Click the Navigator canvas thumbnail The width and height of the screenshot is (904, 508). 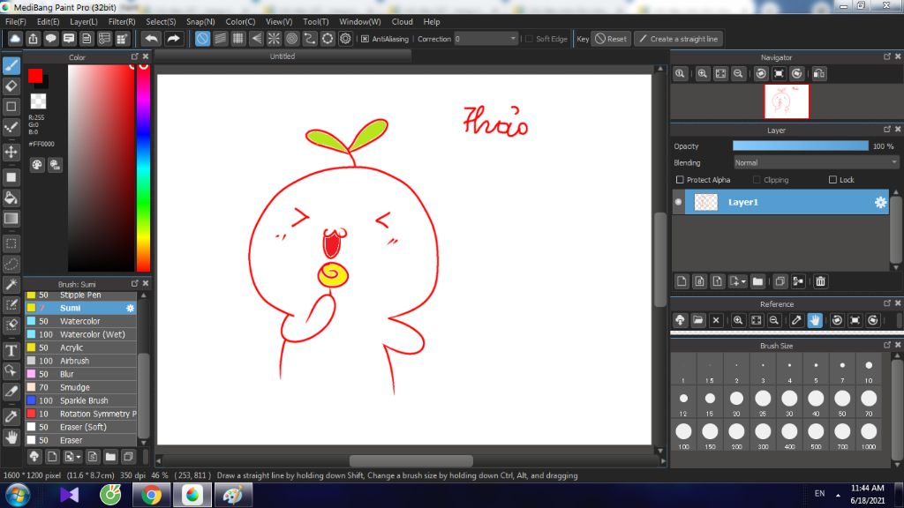[x=787, y=101]
